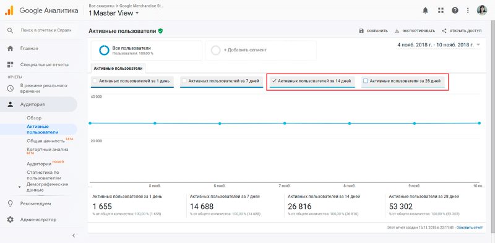
Task: Click the Все пользователи segment circle icon
Action: tap(104, 50)
